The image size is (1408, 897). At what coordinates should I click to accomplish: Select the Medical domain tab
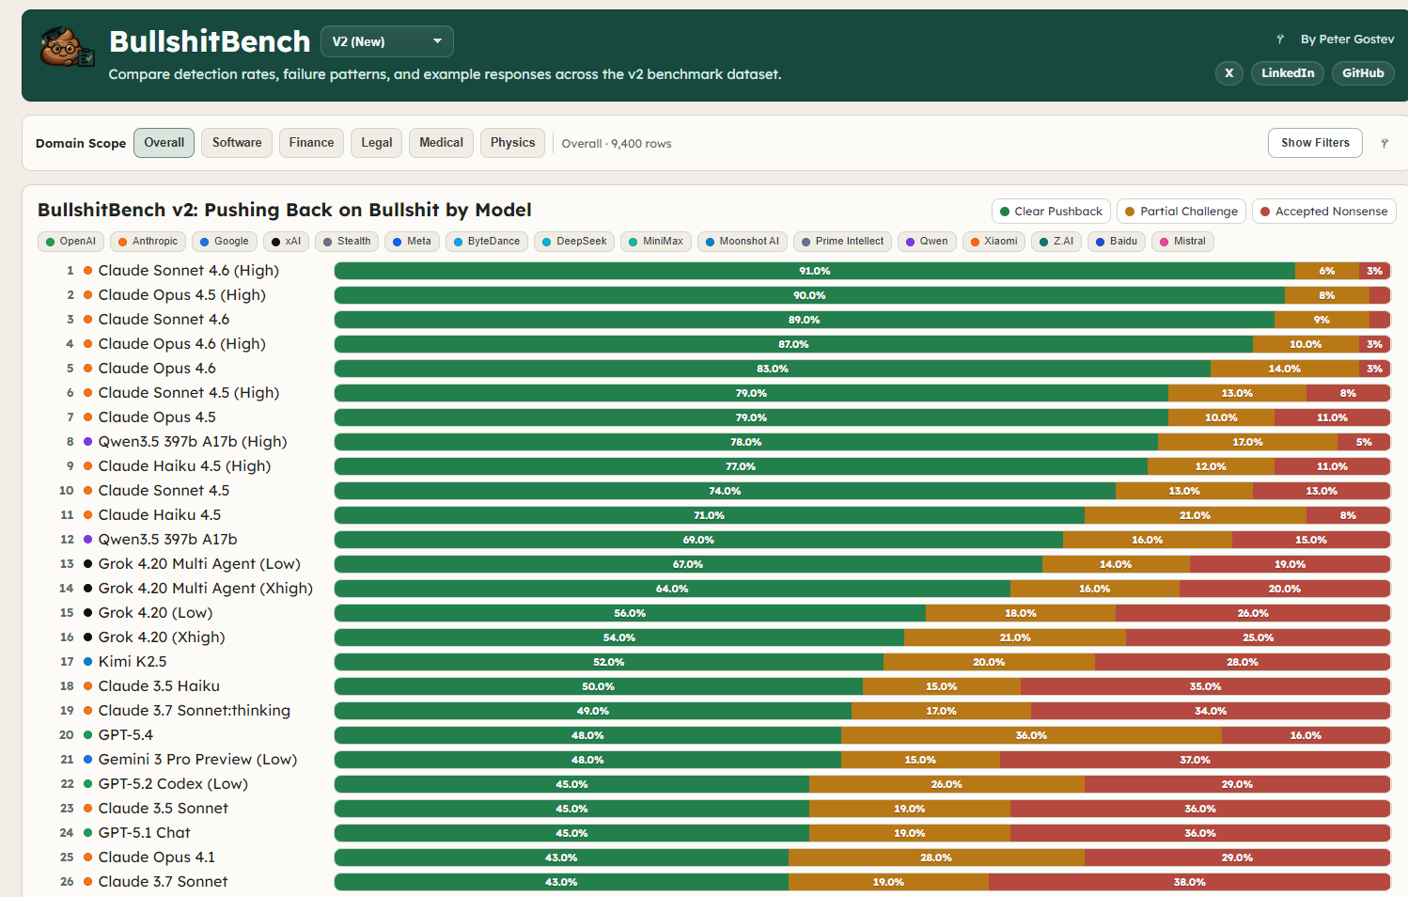coord(441,143)
